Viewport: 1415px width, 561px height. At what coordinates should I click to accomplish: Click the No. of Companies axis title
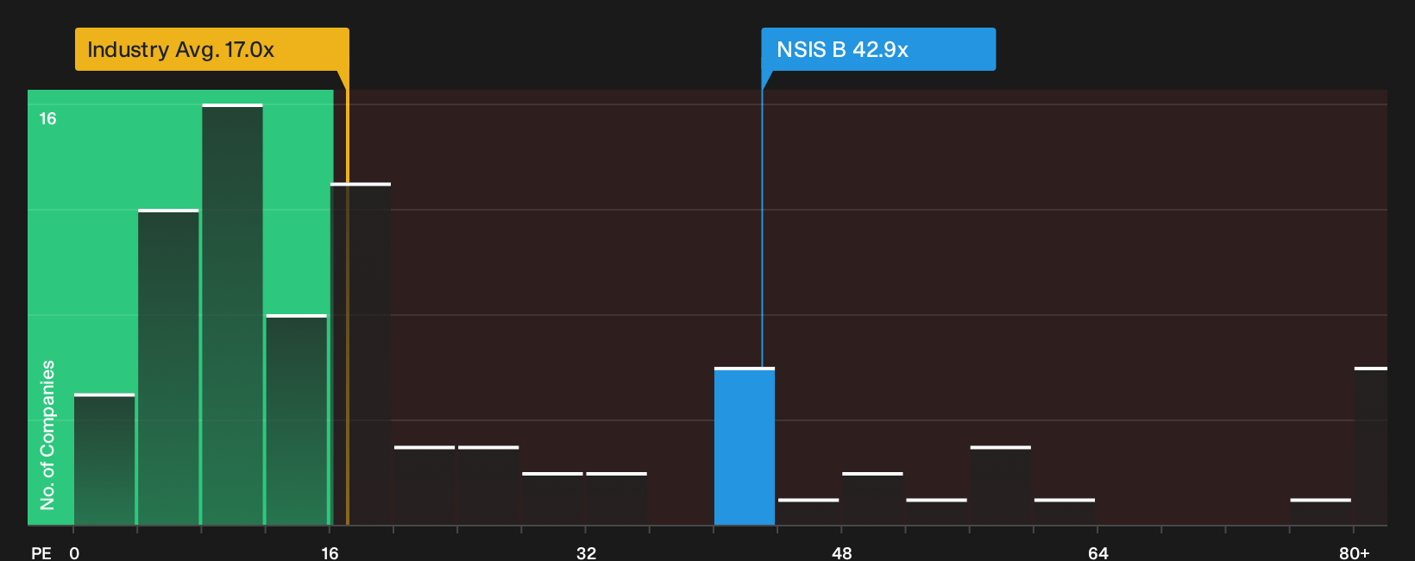click(47, 435)
